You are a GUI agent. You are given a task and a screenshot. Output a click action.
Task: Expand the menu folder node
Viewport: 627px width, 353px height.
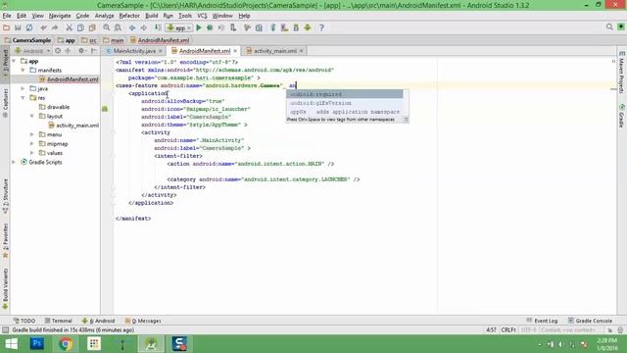pos(32,134)
